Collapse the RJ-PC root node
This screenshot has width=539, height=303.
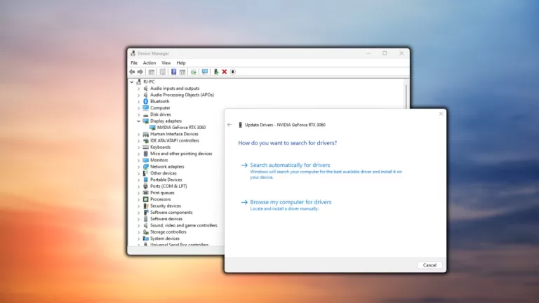click(x=132, y=82)
